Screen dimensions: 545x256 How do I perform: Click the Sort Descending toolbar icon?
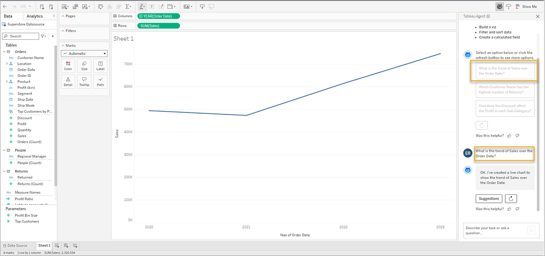click(x=119, y=7)
